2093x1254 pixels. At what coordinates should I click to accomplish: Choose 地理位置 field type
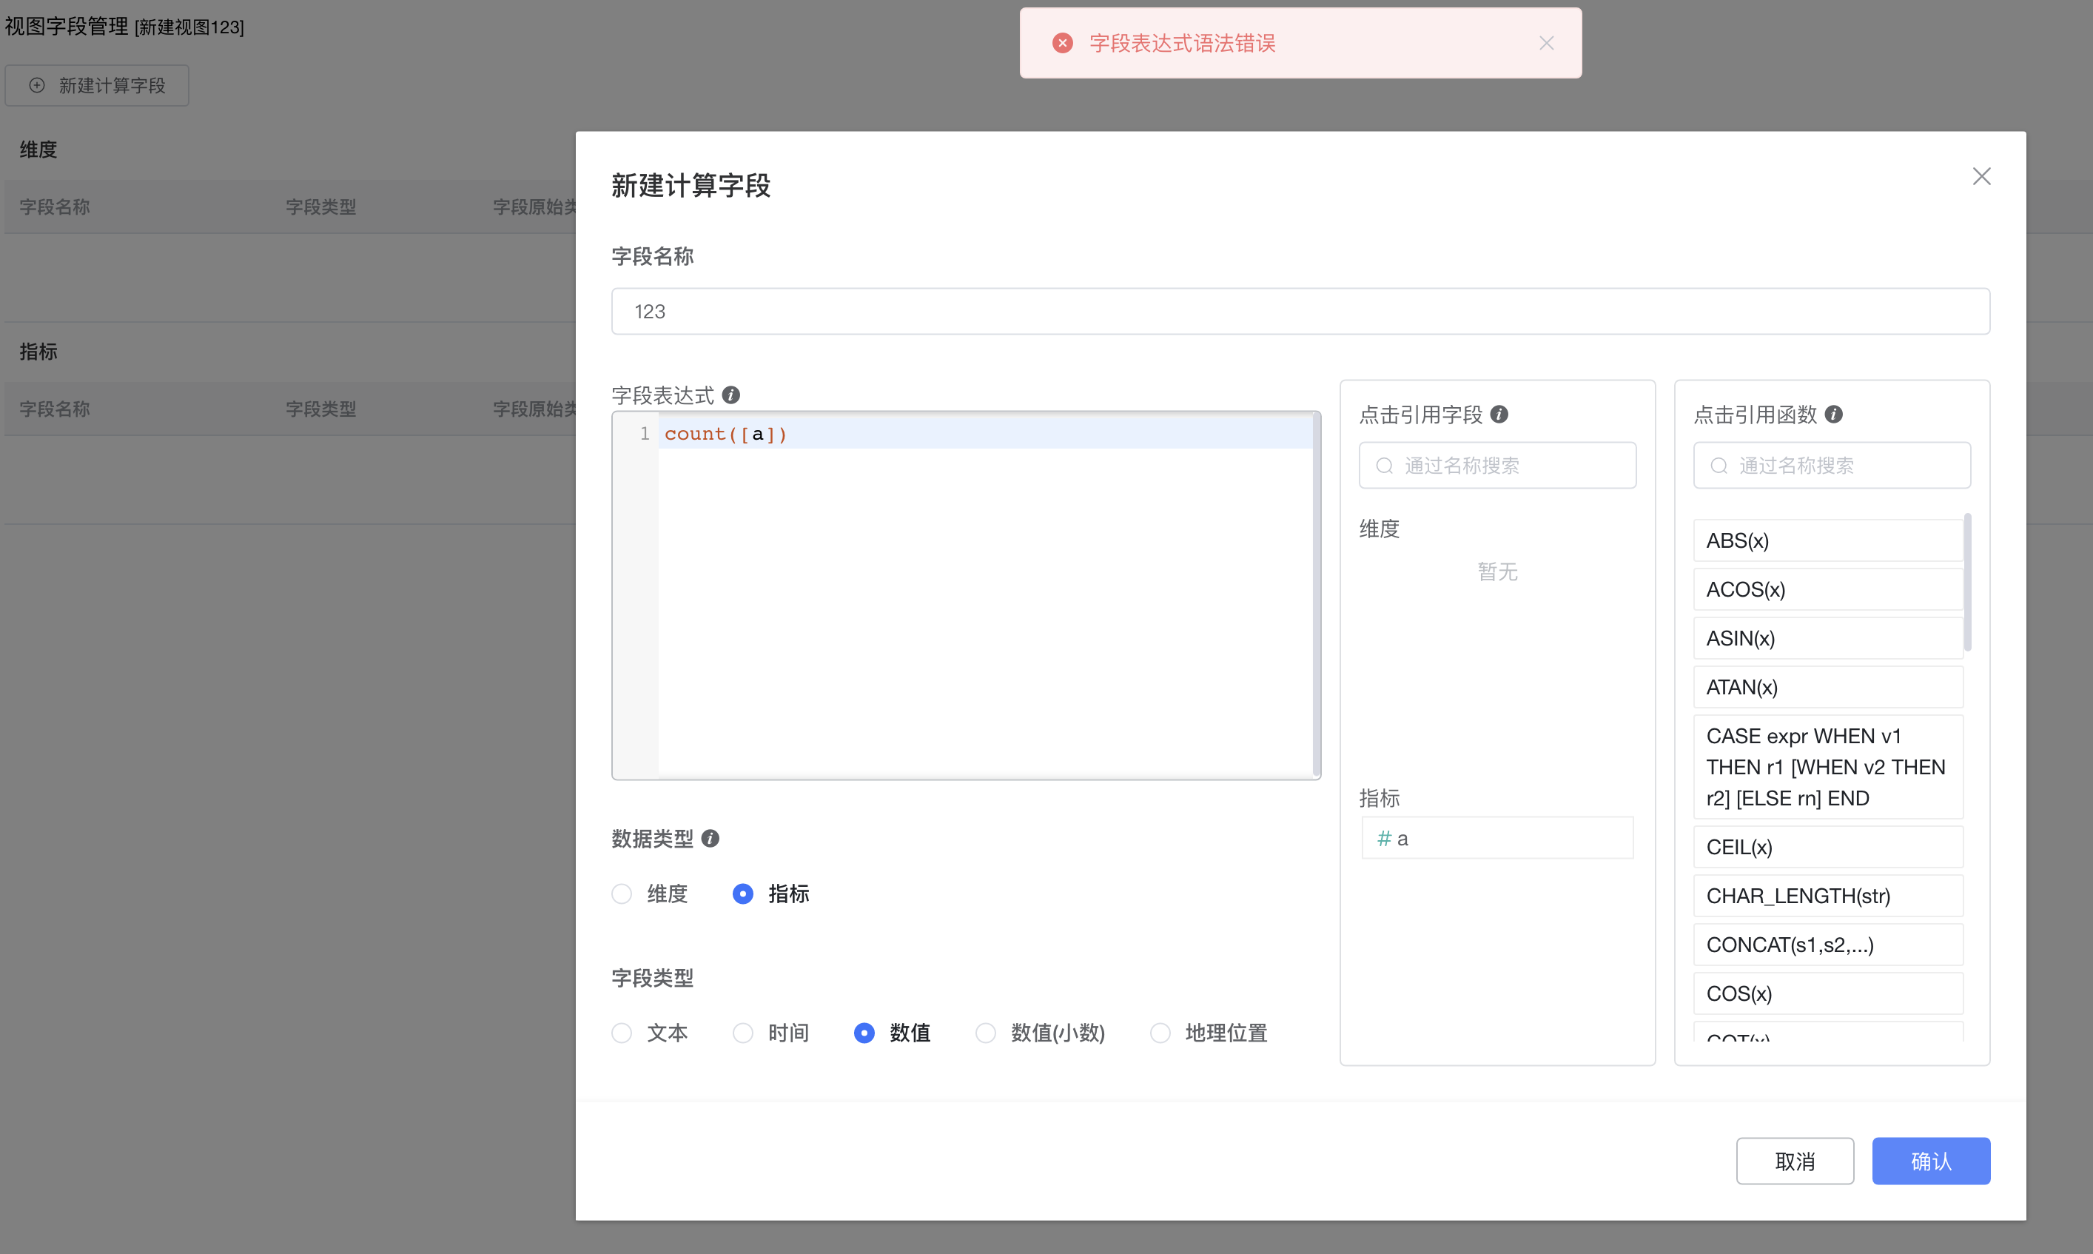pos(1160,1033)
